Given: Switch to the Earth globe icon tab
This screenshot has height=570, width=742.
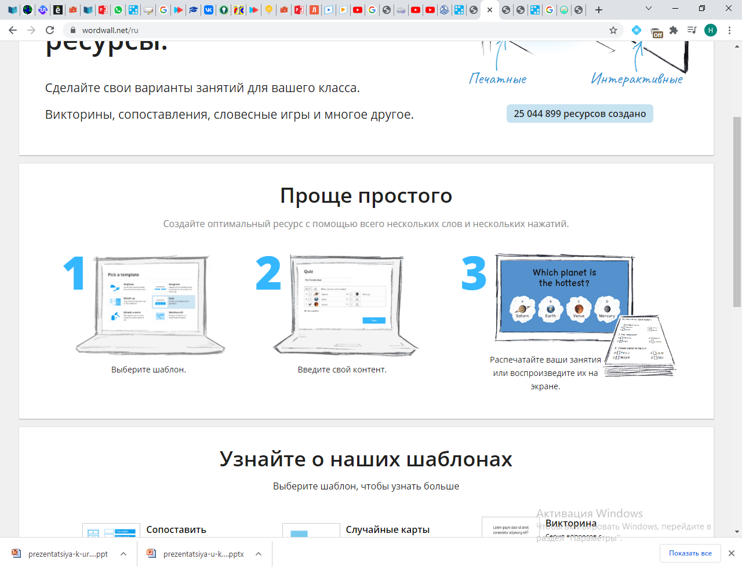Looking at the screenshot, I should coord(28,10).
